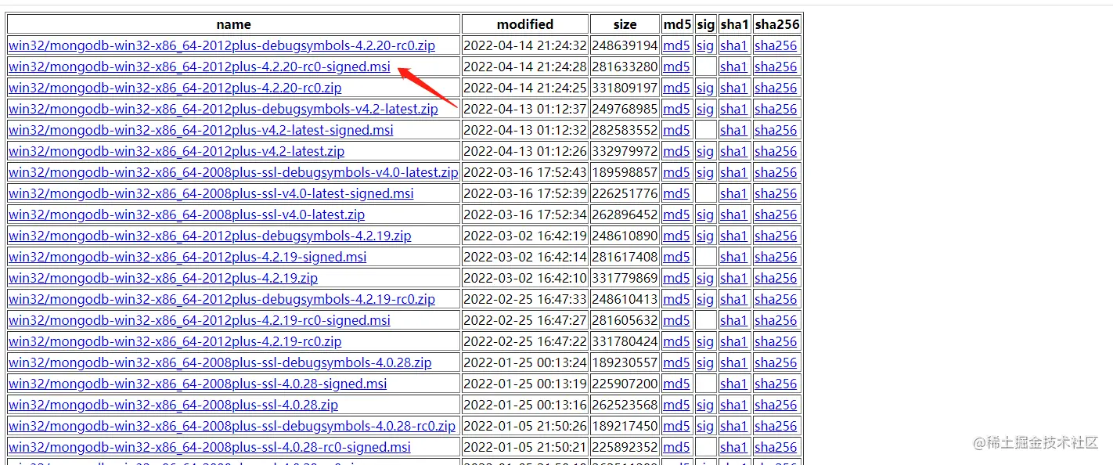This screenshot has height=465, width=1113.
Task: Open mongodb 2012plus-4.2.20-rc0-signed.msi download link
Action: (200, 67)
